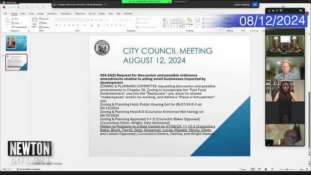
Task: Open the slide Layout dropdown
Action: point(44,18)
